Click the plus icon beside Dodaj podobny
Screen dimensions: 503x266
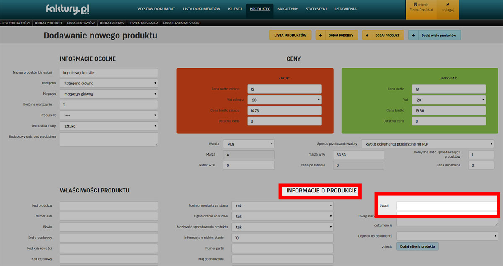tap(321, 36)
